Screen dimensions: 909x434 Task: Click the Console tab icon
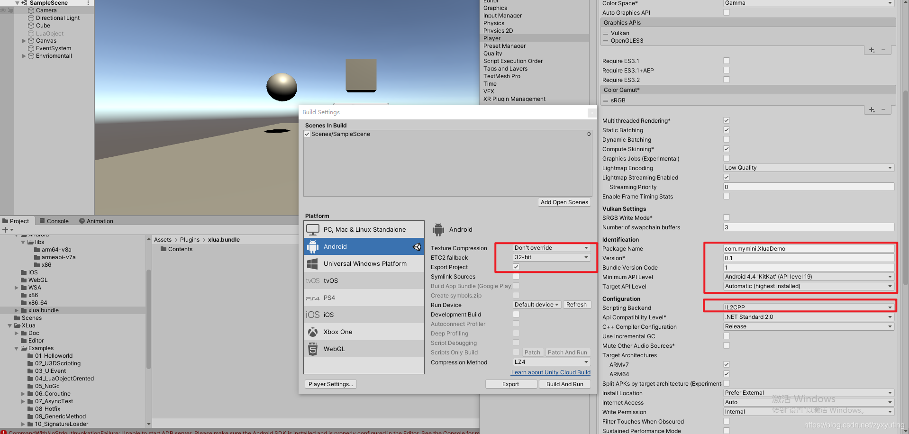[x=42, y=221]
